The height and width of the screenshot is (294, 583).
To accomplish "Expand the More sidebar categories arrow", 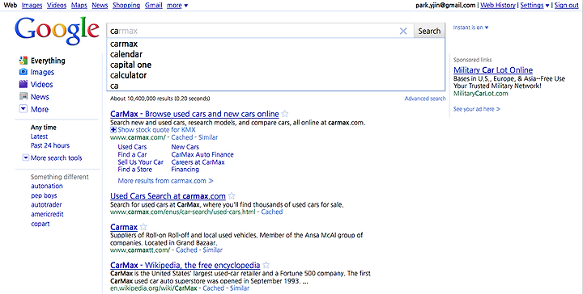I will 23,109.
